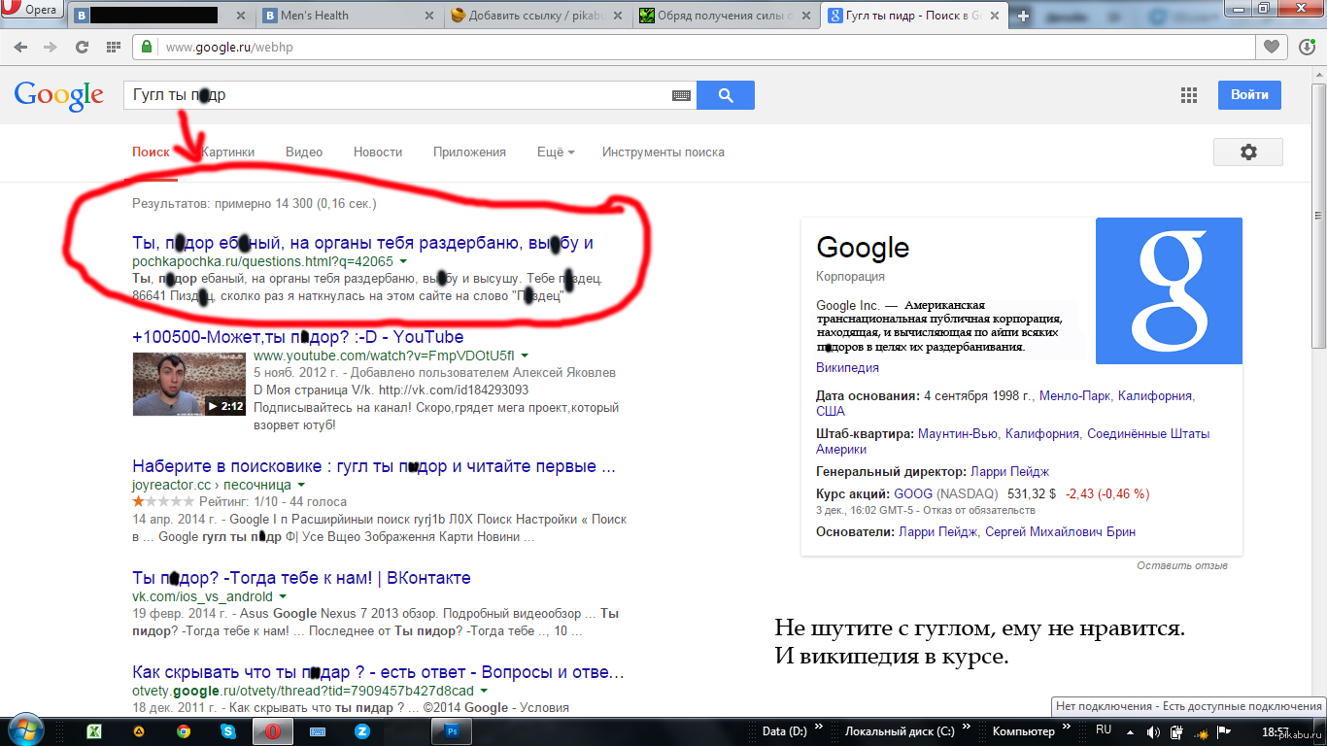Expand the Ещё dropdown menu
1327x746 pixels.
[556, 153]
